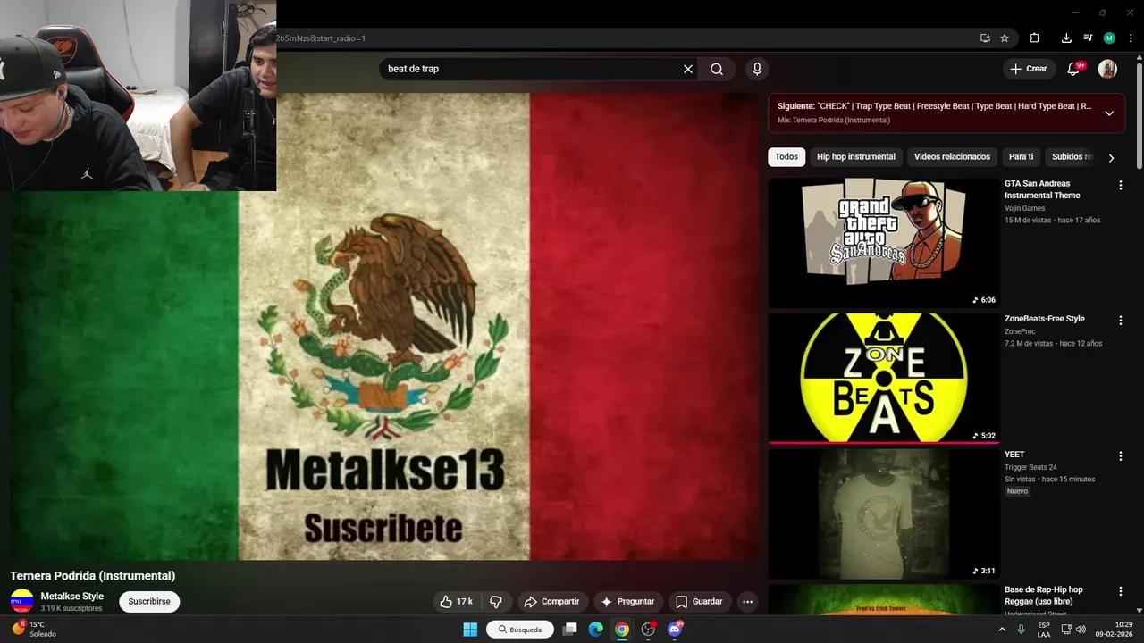This screenshot has height=643, width=1144.
Task: Click the Metalkse Style channel name
Action: coord(72,597)
